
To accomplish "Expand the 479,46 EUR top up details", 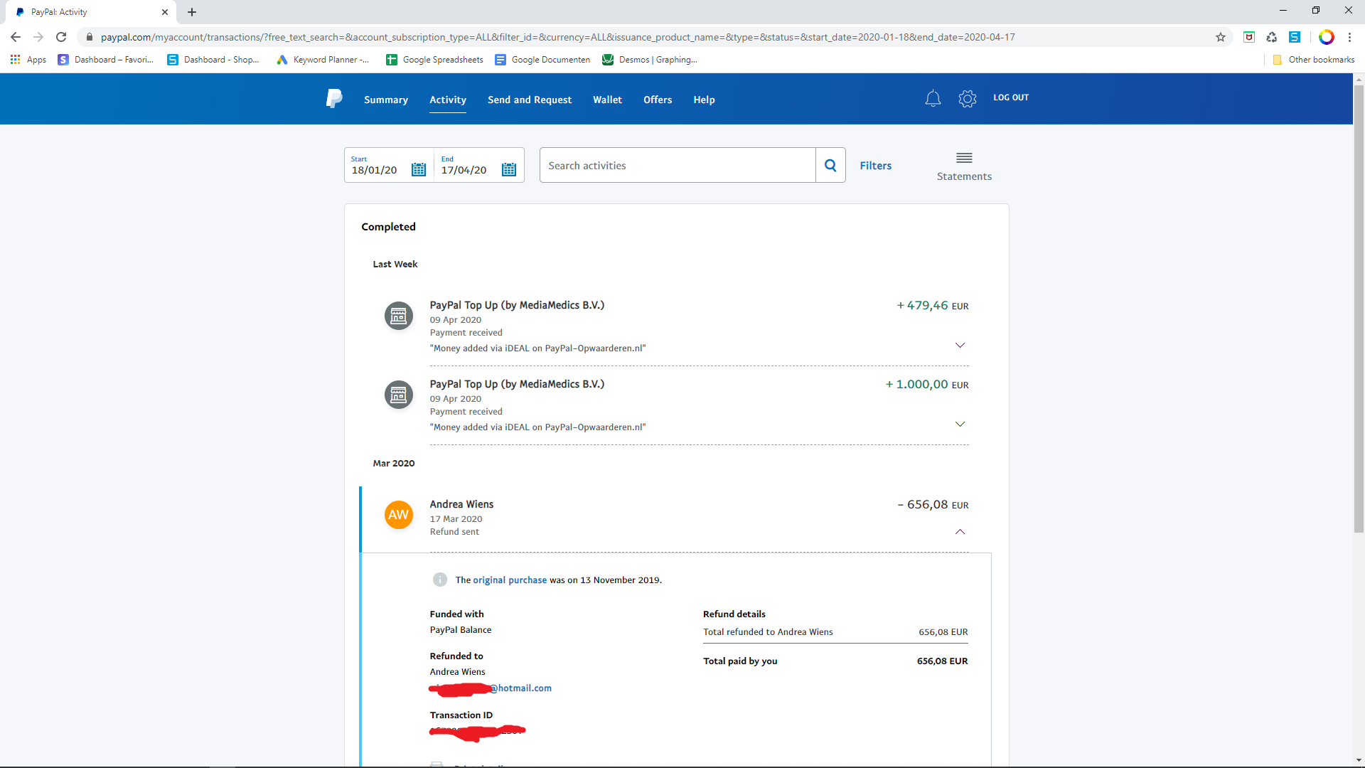I will tap(960, 345).
